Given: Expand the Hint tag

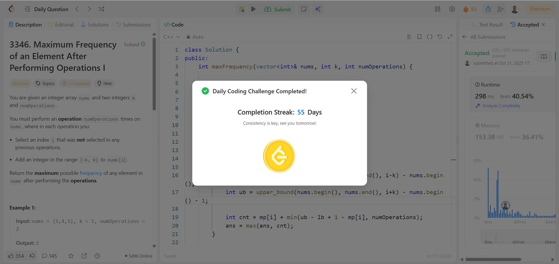Looking at the screenshot, I should [104, 84].
